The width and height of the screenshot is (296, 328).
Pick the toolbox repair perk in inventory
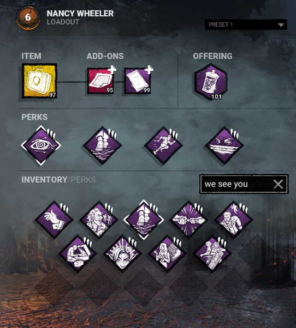point(78,253)
